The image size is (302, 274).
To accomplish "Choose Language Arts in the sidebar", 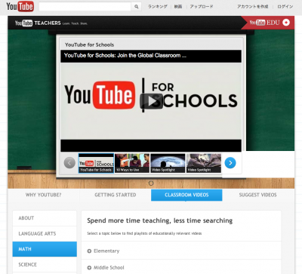I will [45, 234].
